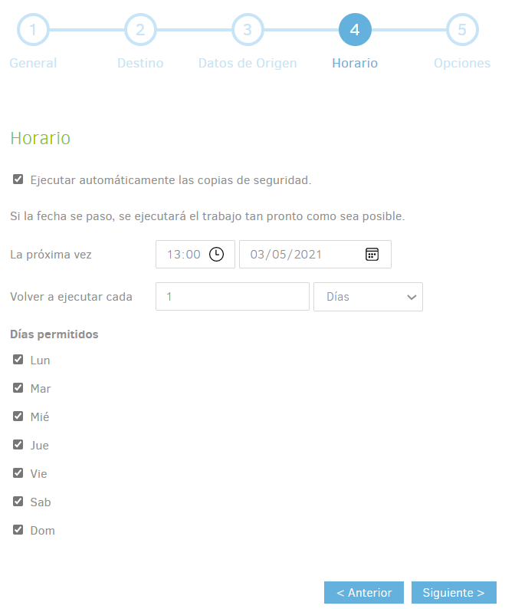Go to step 5 Opciones circle
This screenshot has height=609, width=515.
click(462, 30)
